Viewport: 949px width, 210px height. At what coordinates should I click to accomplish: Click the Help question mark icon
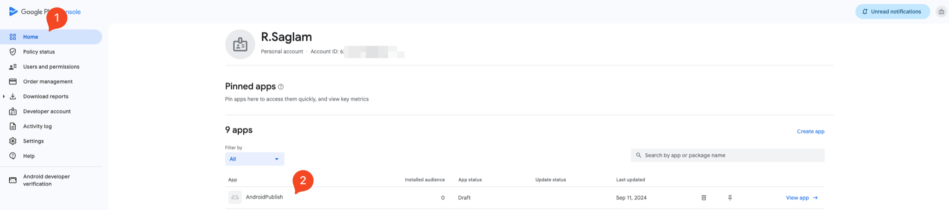click(13, 156)
